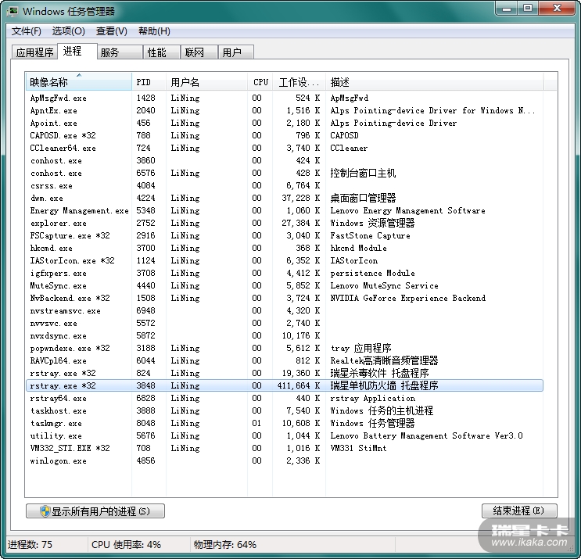Select conhost.exe with PID 3860
581x559 pixels.
(285, 160)
